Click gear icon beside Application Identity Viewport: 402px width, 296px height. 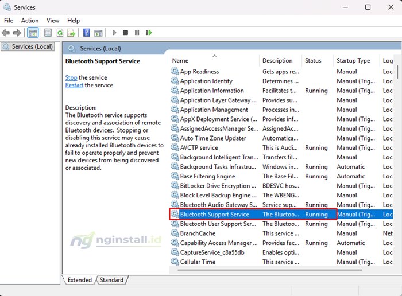(x=175, y=81)
